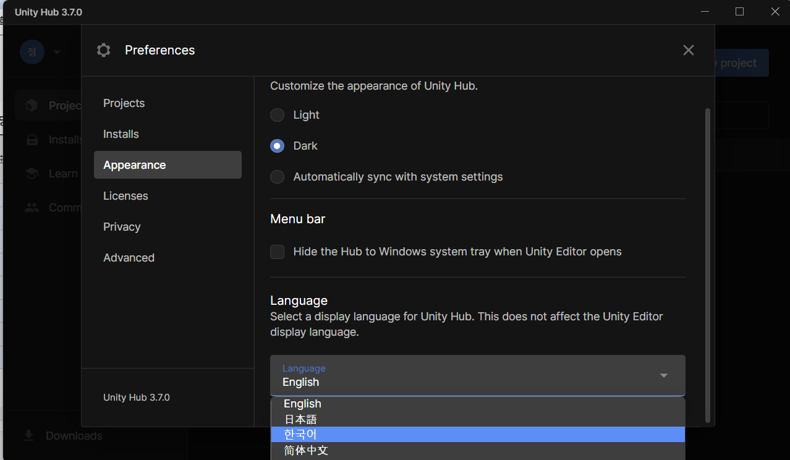Image resolution: width=790 pixels, height=460 pixels.
Task: Select the Light theme radio button
Action: point(278,115)
